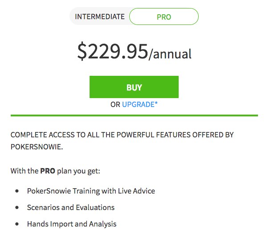Select Hands Import and Analysis item
The image size is (266, 231).
click(x=72, y=224)
